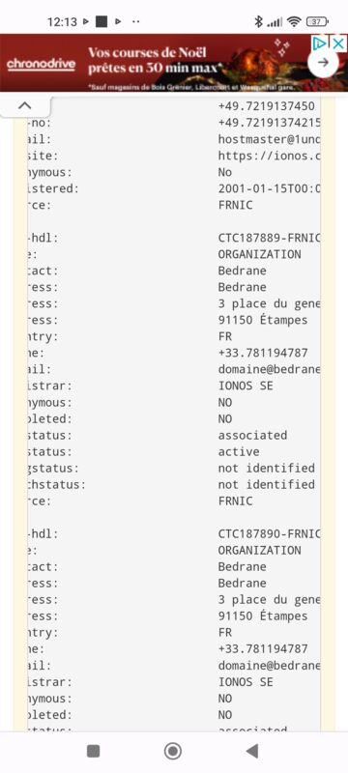Tap the 2001-01-15T00 registered date

click(x=269, y=188)
